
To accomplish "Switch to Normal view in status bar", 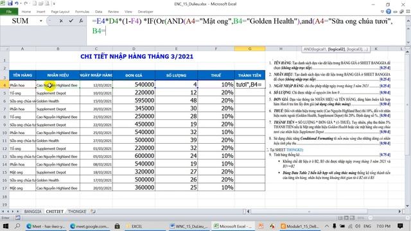I will coord(340,218).
